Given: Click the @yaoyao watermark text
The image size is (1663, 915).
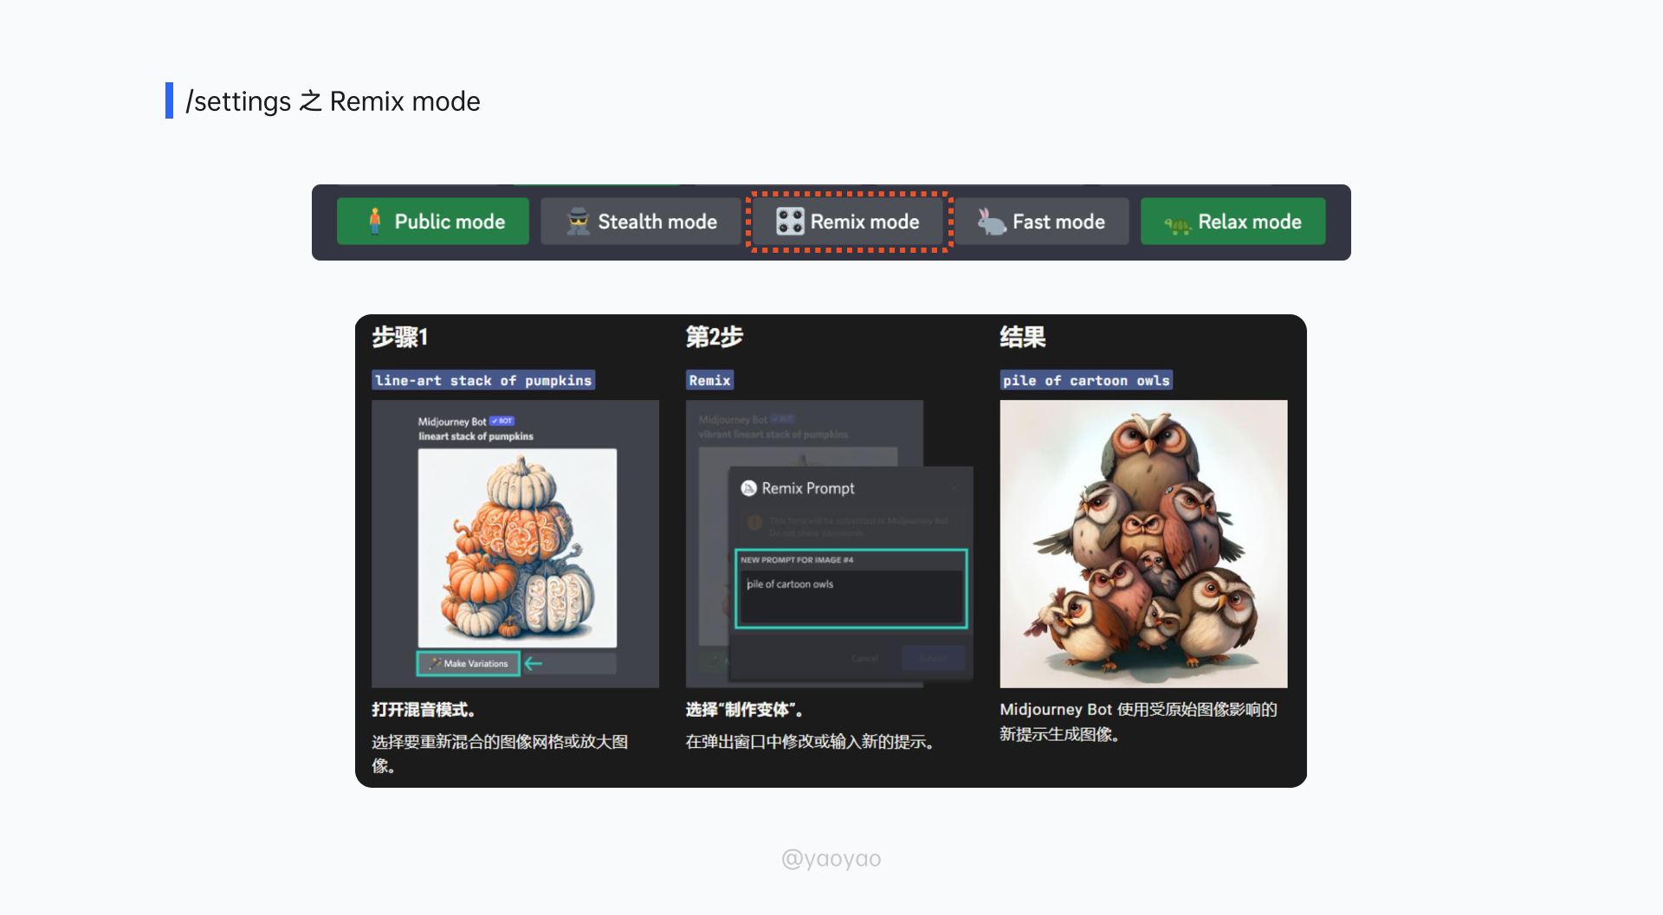Looking at the screenshot, I should (x=831, y=859).
